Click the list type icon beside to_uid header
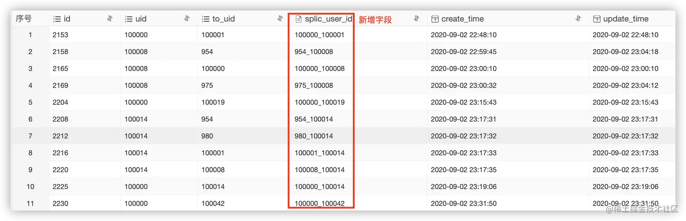Screen dimensions: 686x221 [206, 19]
